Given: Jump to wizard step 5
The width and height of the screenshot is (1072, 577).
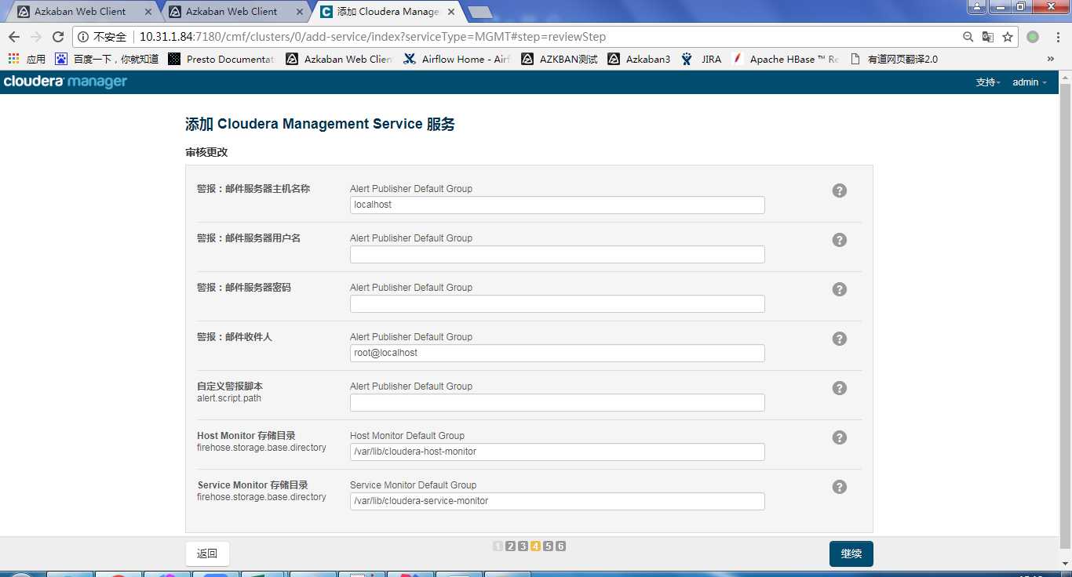Looking at the screenshot, I should pyautogui.click(x=548, y=546).
